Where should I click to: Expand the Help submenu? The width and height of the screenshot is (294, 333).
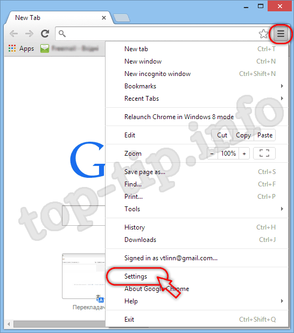197,301
